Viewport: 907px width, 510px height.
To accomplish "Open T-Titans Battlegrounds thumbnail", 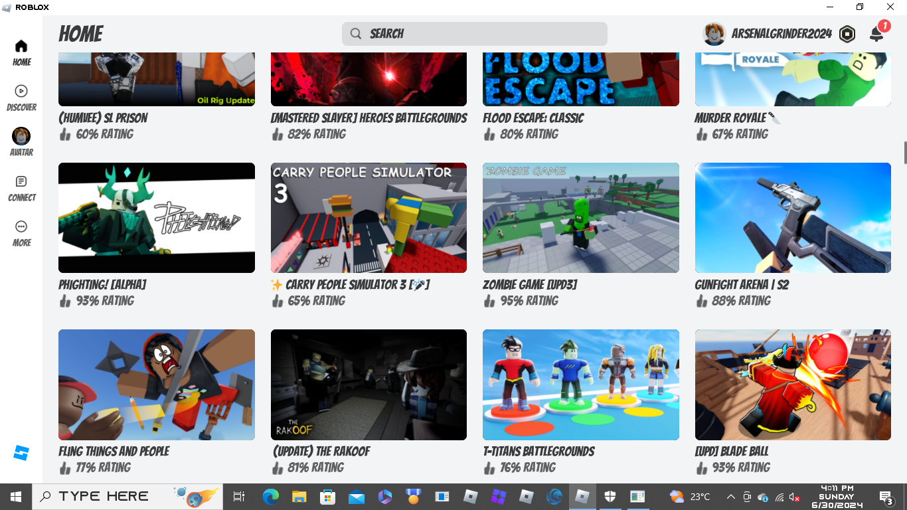I will (581, 384).
